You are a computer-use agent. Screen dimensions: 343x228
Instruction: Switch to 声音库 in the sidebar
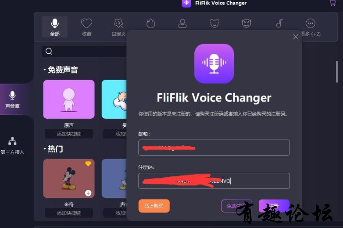pos(12,100)
